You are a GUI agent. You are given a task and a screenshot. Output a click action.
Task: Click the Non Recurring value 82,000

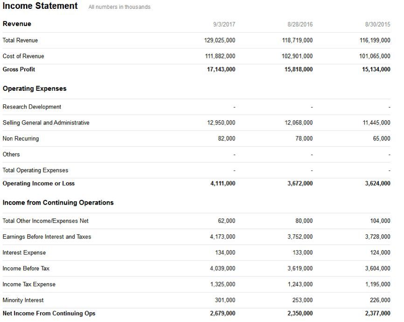(226, 138)
